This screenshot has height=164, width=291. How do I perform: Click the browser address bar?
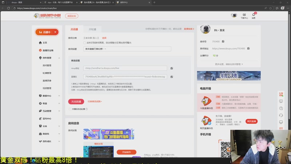137,8
